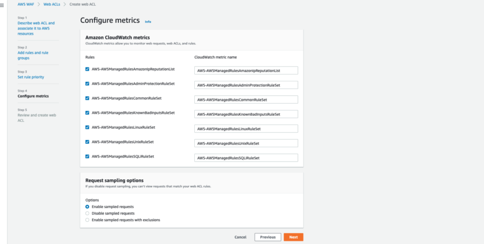
Task: Uncheck AWSManagedRulesKnownBadInputsRuleSet checkbox
Action: (87, 113)
